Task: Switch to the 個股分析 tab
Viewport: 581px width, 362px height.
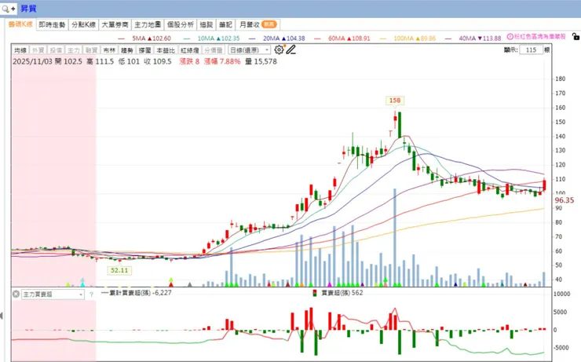Action: click(180, 25)
